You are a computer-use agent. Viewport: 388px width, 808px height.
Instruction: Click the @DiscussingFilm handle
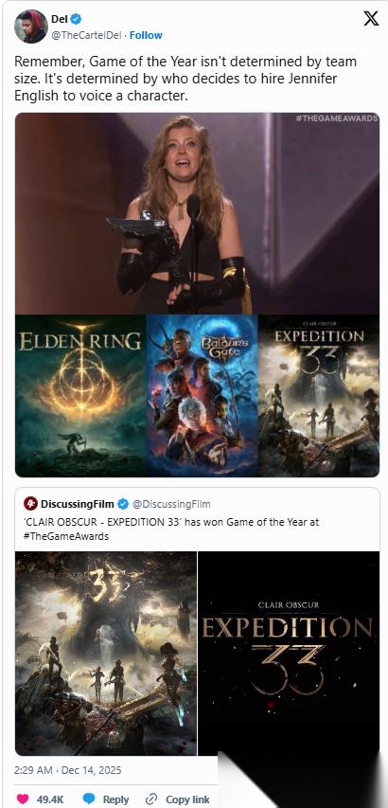[x=171, y=503]
